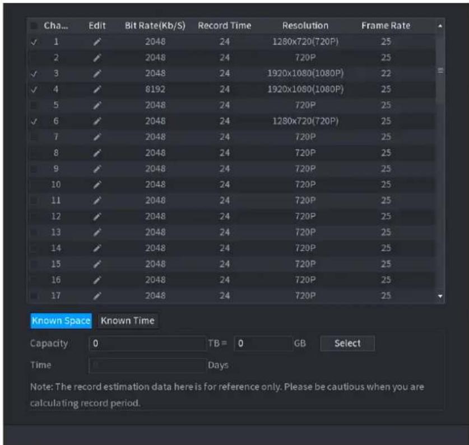Click the Frame Rate column header

tap(386, 26)
